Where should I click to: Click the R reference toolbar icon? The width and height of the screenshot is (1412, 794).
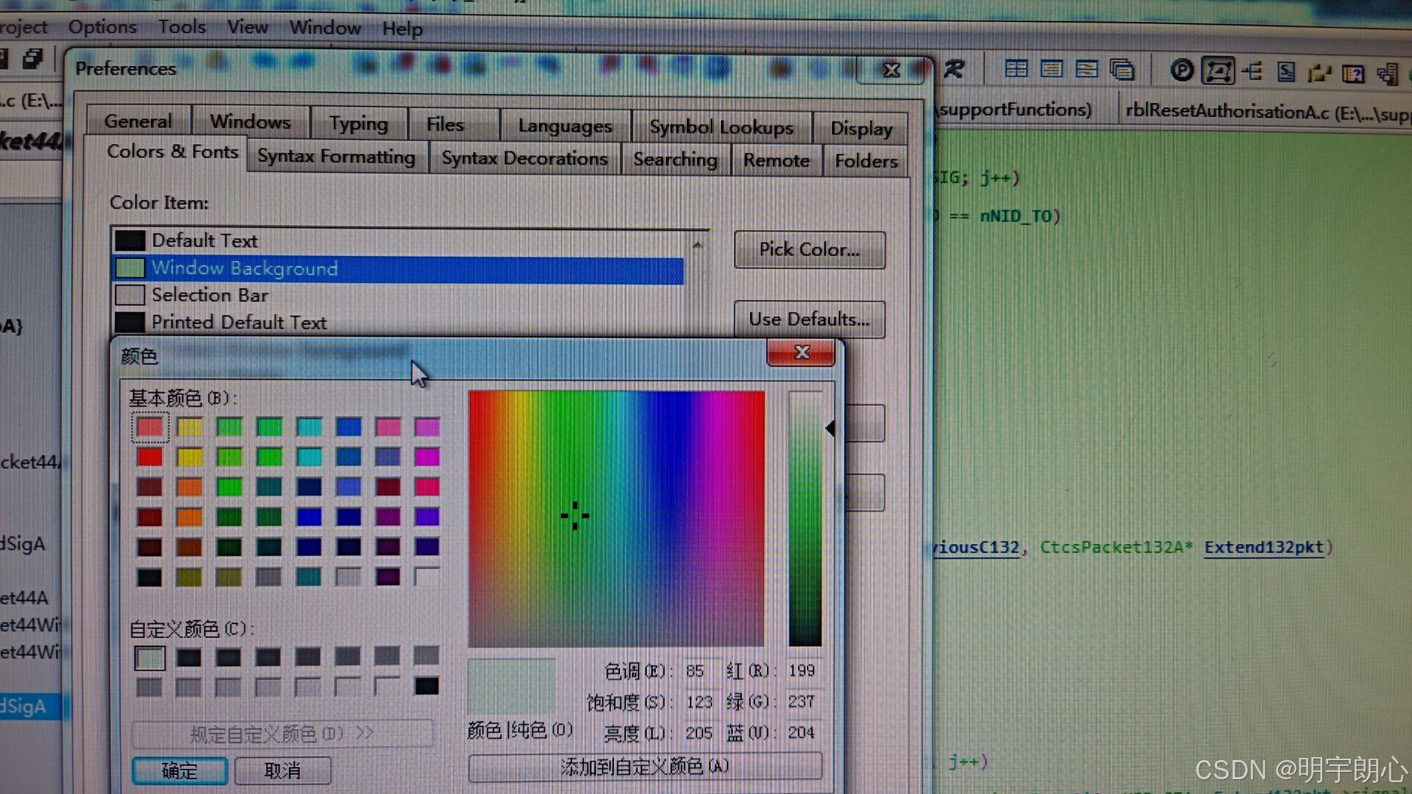(x=954, y=69)
